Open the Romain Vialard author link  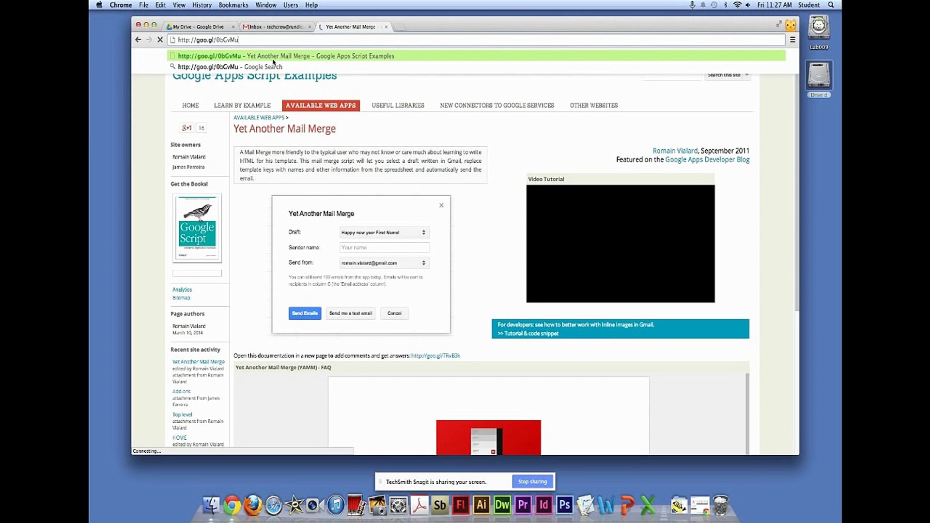pos(675,151)
